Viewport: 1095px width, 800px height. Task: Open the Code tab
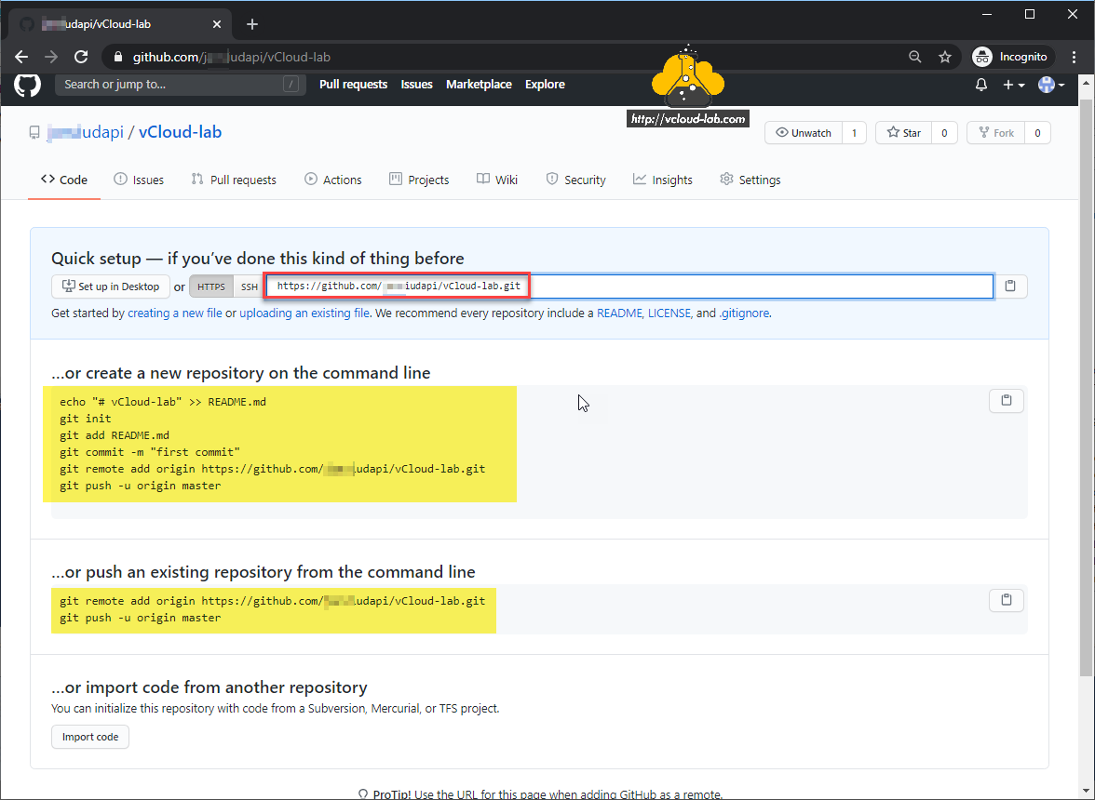point(64,180)
